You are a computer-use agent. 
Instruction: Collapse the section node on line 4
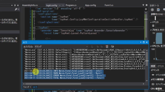(x=34, y=17)
